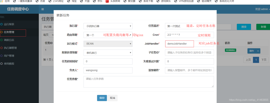The image size is (270, 103).
Task: Open the 运行模式 BEAN dropdown
Action: click(108, 44)
